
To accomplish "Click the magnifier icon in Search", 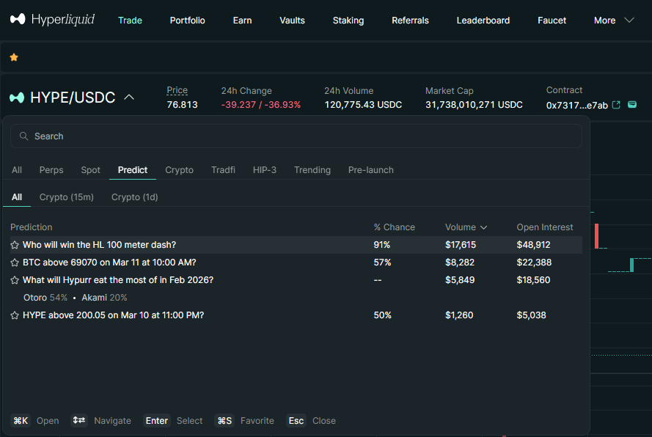I will tap(23, 136).
